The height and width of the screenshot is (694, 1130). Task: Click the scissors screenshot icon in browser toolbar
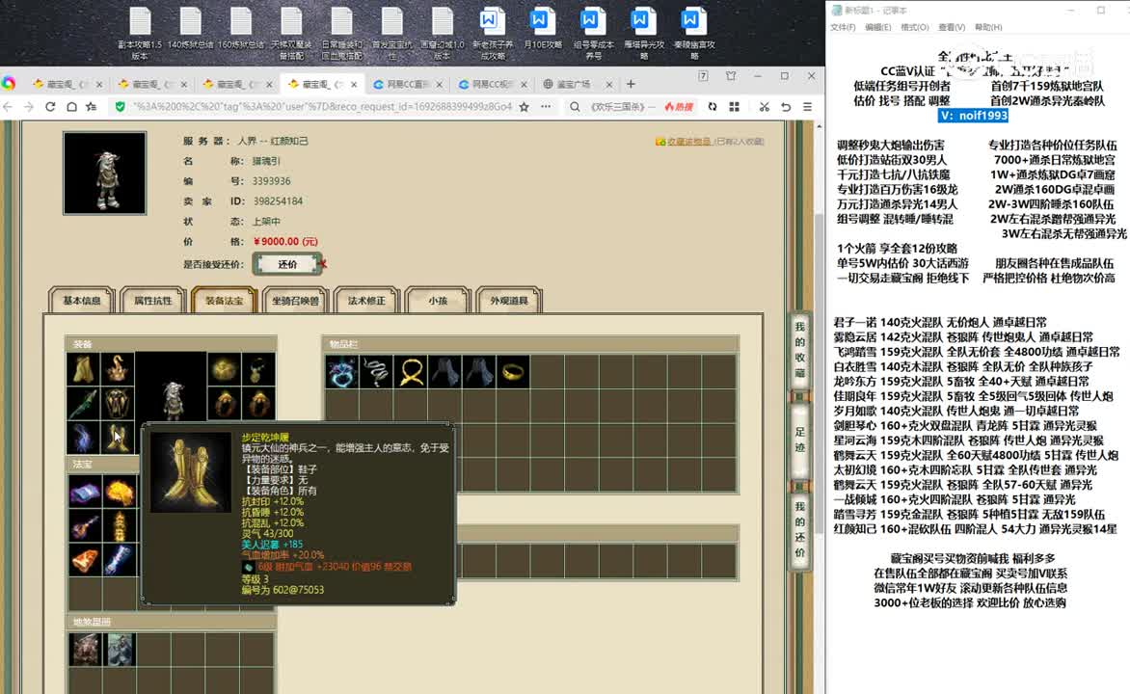pyautogui.click(x=764, y=107)
